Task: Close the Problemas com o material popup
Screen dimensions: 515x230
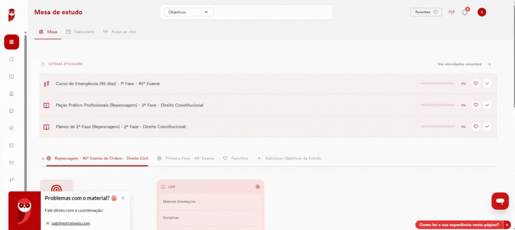Action: click(x=123, y=198)
